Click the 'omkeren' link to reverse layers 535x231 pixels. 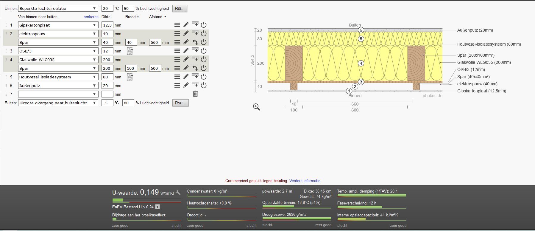(91, 17)
